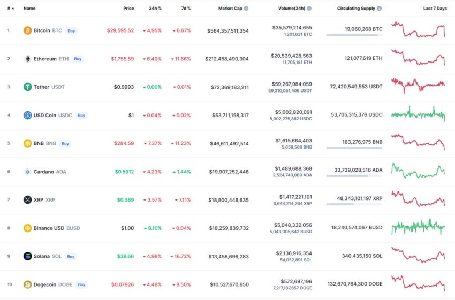
Task: Click Buy beside Dogecoin DOGE
Action: (x=81, y=284)
